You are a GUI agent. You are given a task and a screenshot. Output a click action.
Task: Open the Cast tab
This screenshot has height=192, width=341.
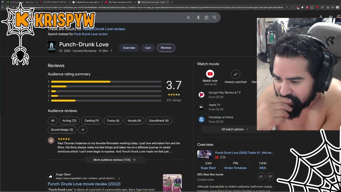[148, 48]
